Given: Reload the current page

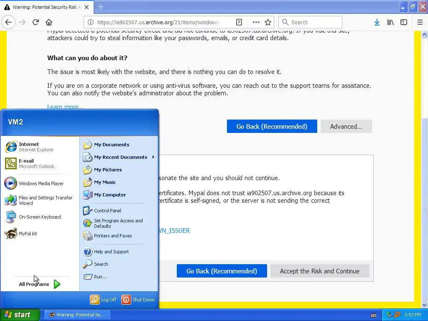Looking at the screenshot, I should coord(36,22).
